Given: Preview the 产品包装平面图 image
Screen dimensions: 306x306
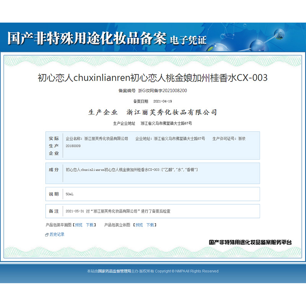Looking at the screenshot, I should (78, 225).
